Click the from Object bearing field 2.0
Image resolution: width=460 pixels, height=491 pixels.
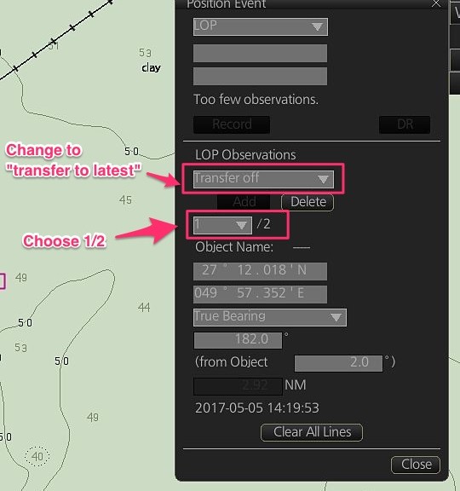tap(338, 363)
